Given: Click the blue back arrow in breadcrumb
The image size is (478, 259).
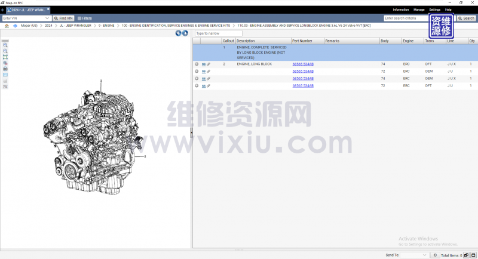Looking at the screenshot, I should 15,26.
